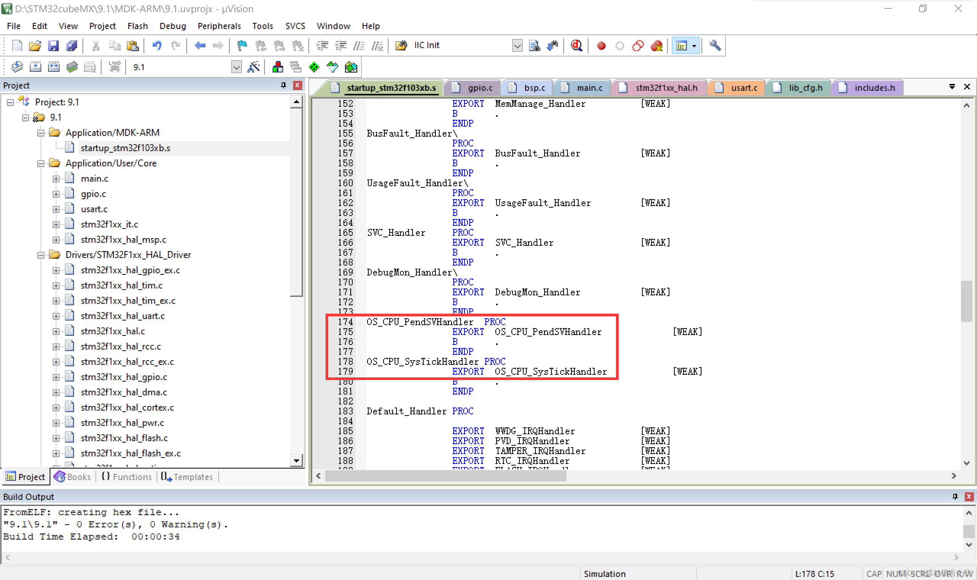977x580 pixels.
Task: Switch to the Functions panel tab
Action: click(x=127, y=477)
